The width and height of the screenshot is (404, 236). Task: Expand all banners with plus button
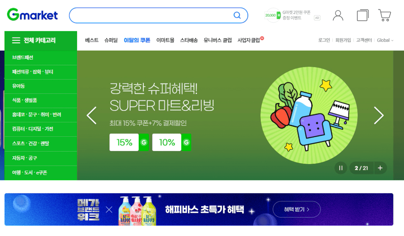tap(380, 168)
